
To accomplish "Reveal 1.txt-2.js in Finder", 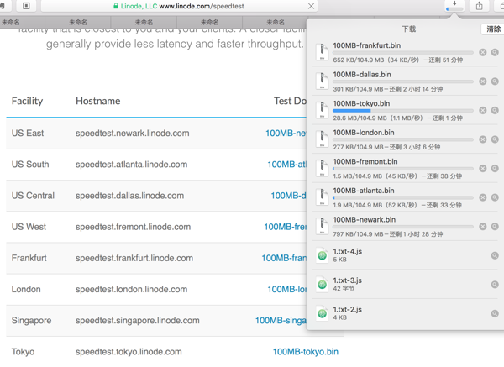I will [495, 313].
